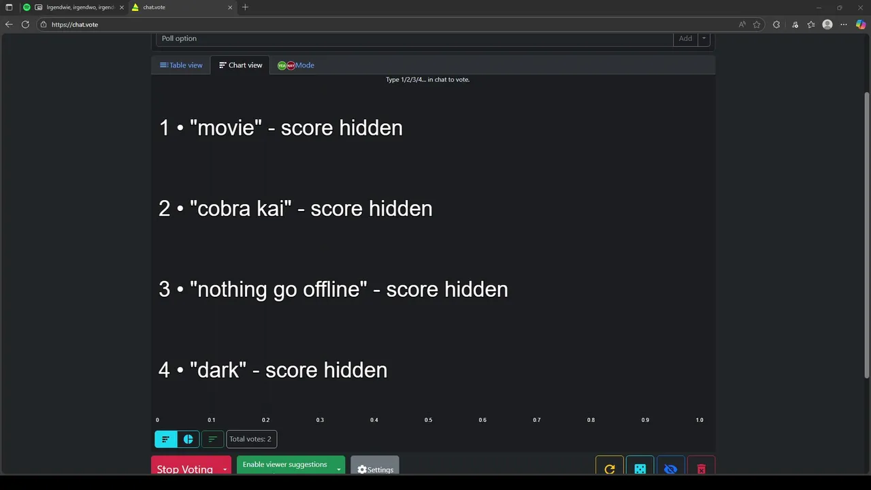871x490 pixels.
Task: Open the tab actions menu icon
Action: (9, 7)
